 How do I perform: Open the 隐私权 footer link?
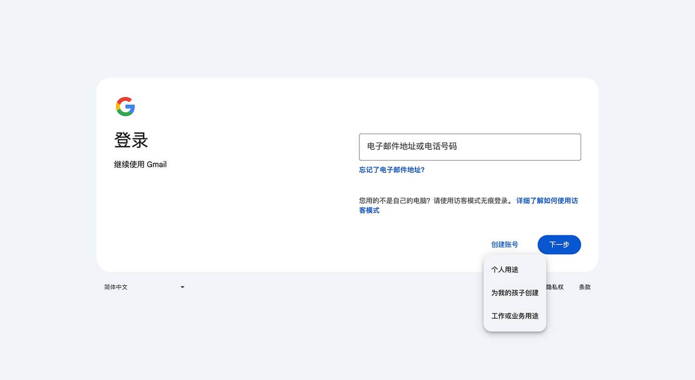(x=555, y=287)
